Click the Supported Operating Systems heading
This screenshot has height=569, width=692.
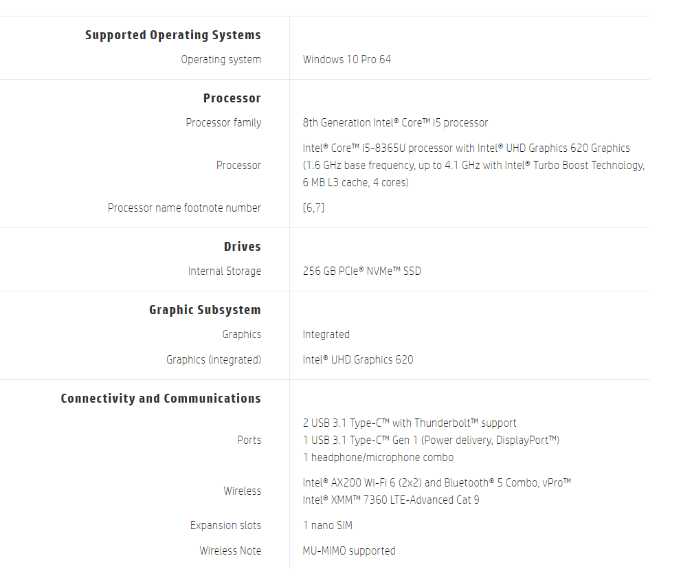coord(172,35)
